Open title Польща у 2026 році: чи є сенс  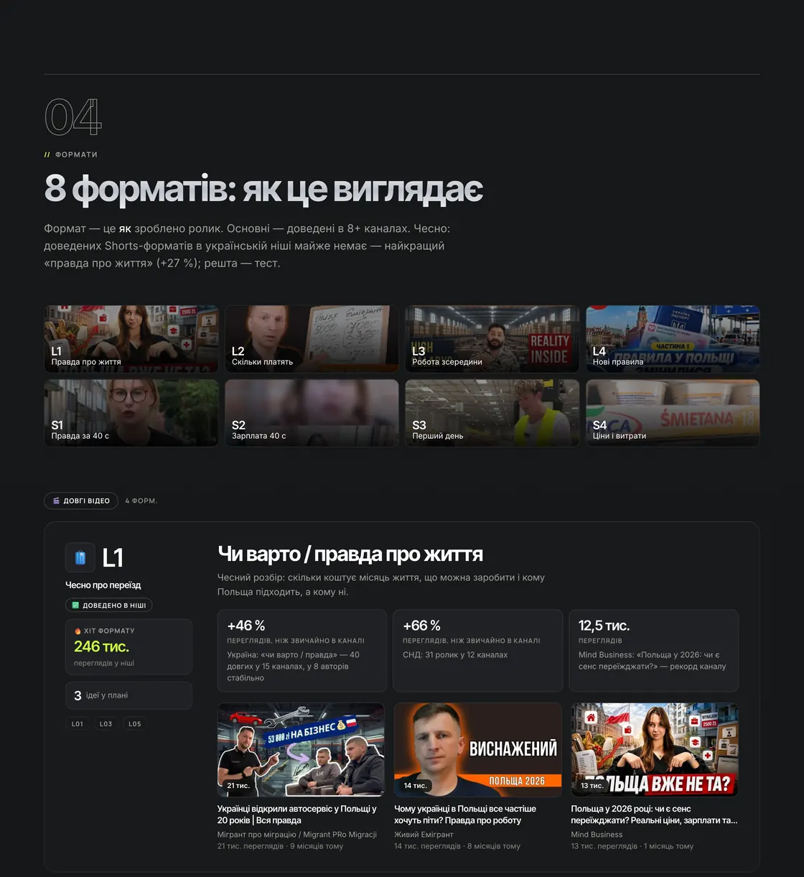coord(654,815)
